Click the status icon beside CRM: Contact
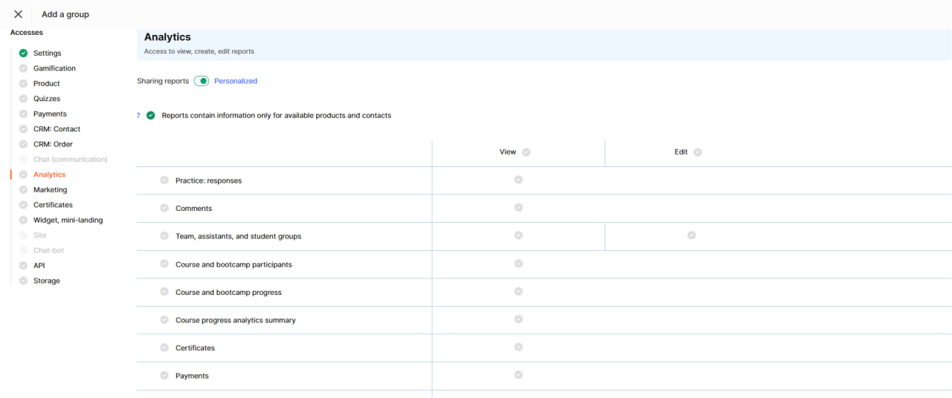Screen dimensions: 952x398 23,129
